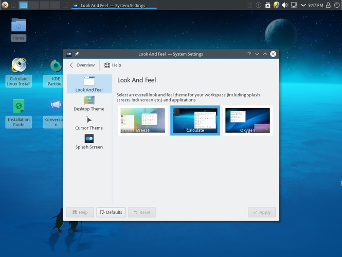Click the blue and yellow globe tray icon

(x=276, y=5)
